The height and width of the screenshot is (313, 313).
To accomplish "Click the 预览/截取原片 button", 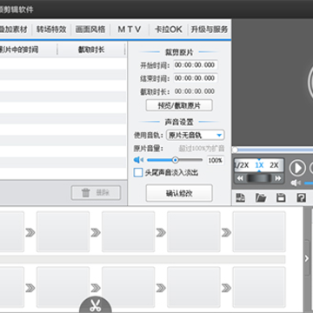I will click(179, 105).
